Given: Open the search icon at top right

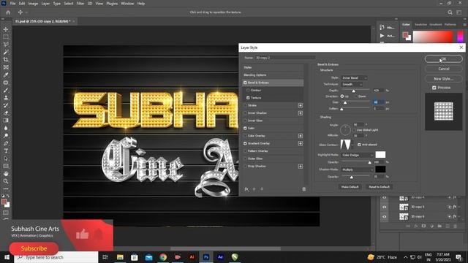Looking at the screenshot, I should (450, 12).
